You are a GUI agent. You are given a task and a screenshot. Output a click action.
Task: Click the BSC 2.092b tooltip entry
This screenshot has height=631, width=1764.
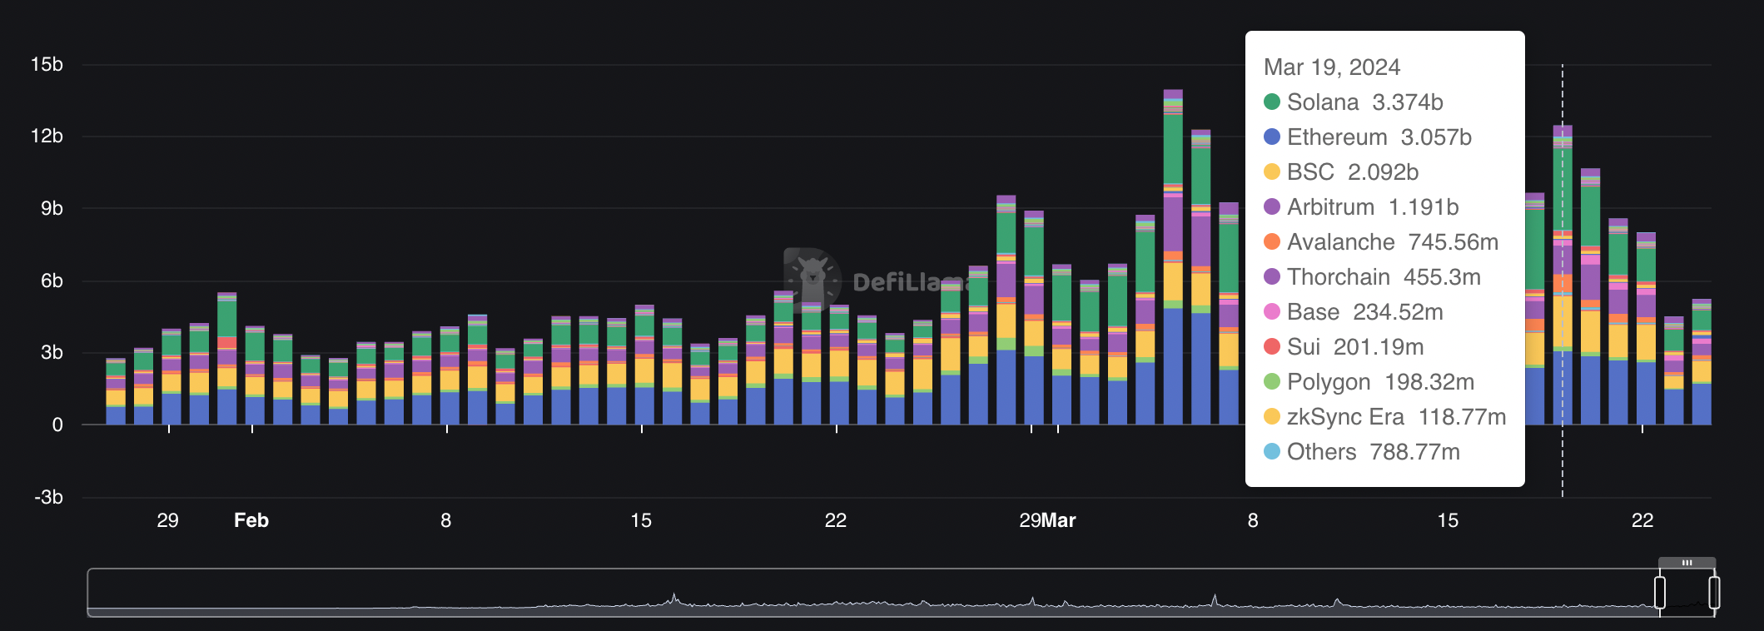pyautogui.click(x=1352, y=171)
